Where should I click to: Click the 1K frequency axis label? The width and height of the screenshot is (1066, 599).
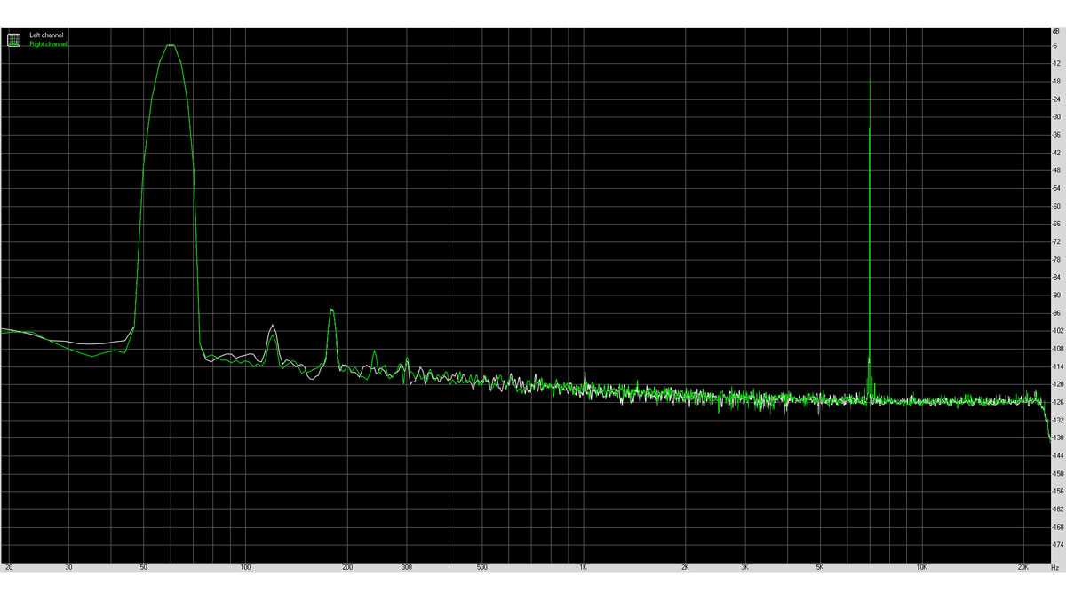(x=583, y=566)
